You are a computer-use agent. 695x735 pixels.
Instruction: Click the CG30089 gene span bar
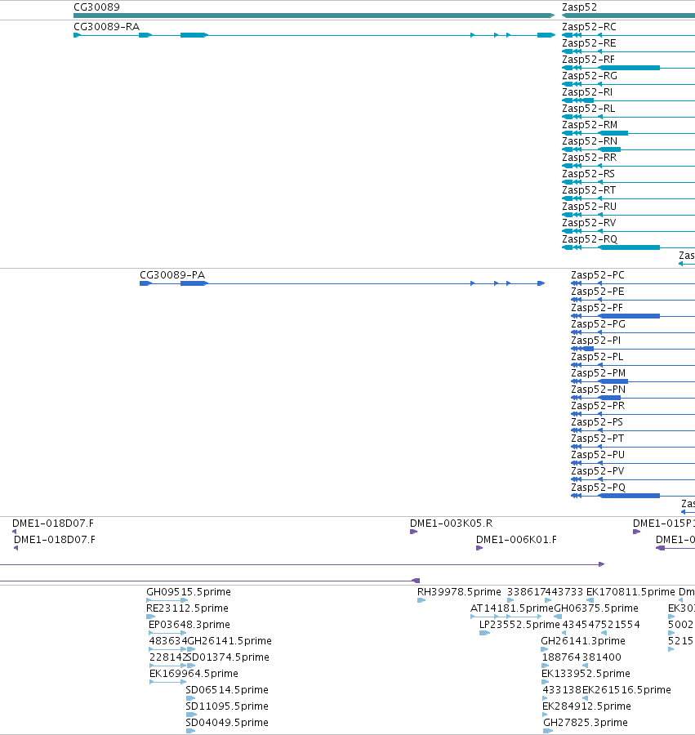pyautogui.click(x=314, y=16)
